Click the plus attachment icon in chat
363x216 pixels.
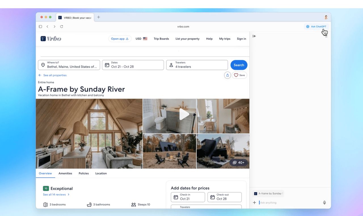tap(254, 202)
